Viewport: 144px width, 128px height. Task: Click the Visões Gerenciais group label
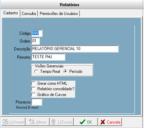tap(49, 66)
